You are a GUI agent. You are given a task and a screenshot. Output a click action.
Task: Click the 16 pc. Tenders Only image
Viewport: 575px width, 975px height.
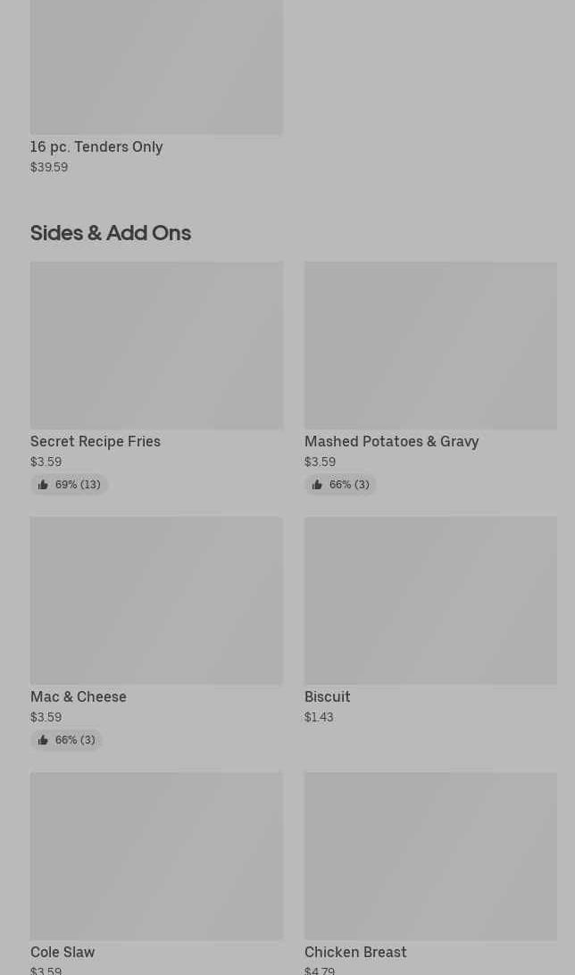156,67
